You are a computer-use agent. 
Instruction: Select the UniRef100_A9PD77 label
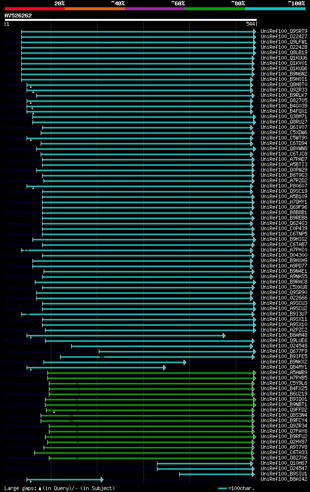pos(284,266)
